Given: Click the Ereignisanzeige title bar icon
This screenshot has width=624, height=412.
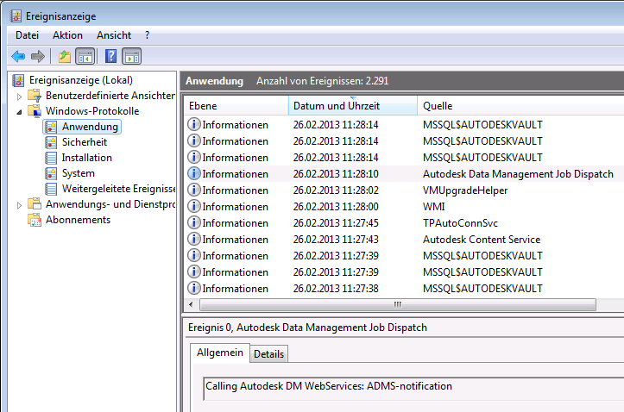Looking at the screenshot, I should [16, 16].
